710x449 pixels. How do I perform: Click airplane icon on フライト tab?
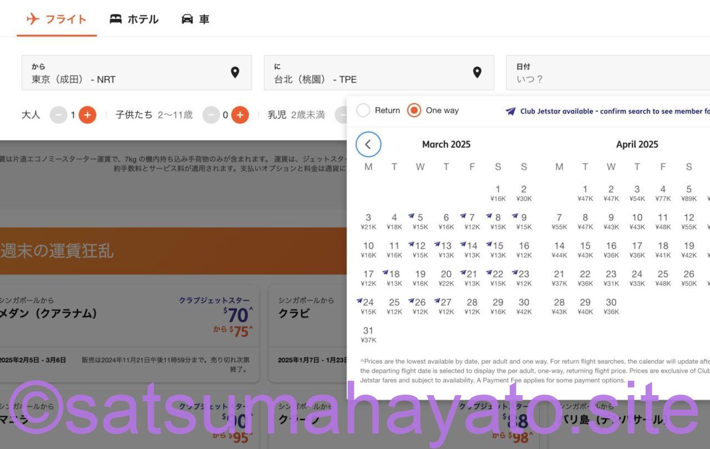[x=33, y=19]
